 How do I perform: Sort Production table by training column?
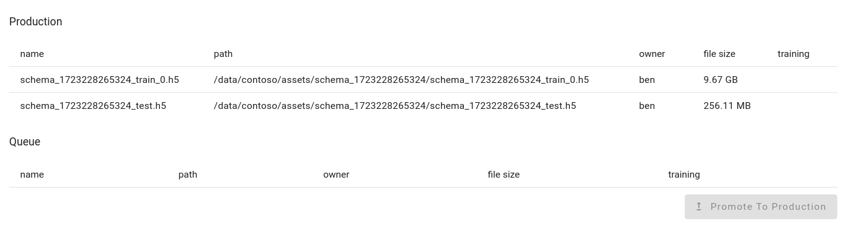click(x=793, y=54)
